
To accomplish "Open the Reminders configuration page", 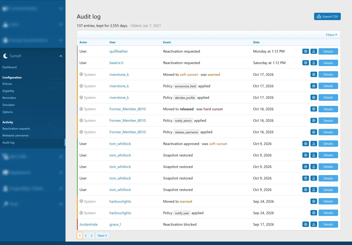I will tap(9, 98).
